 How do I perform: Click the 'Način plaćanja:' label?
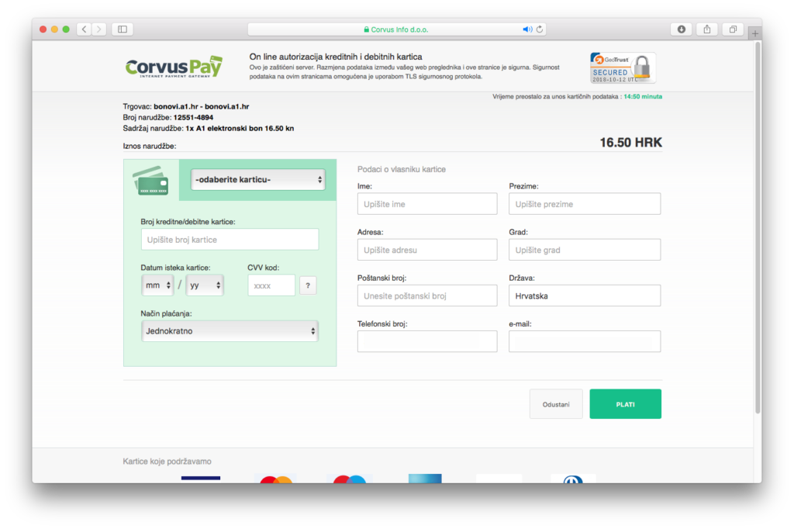(x=166, y=313)
